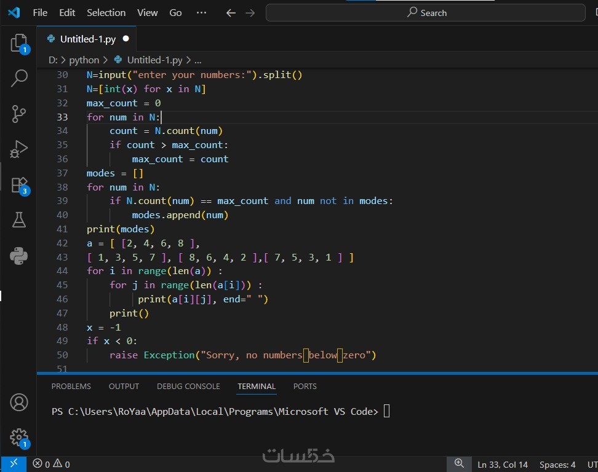Viewport: 598px width, 472px height.
Task: Open the Testing flask icon view
Action: click(x=19, y=220)
